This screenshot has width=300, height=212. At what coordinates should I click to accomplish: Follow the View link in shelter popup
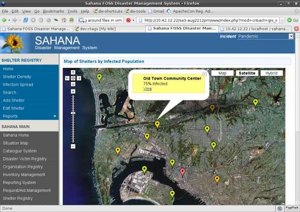click(147, 89)
